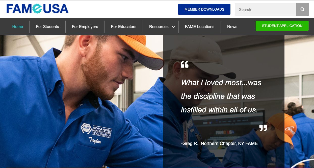314x168 pixels.
Task: Expand the Resources dropdown chevron
Action: (x=173, y=27)
